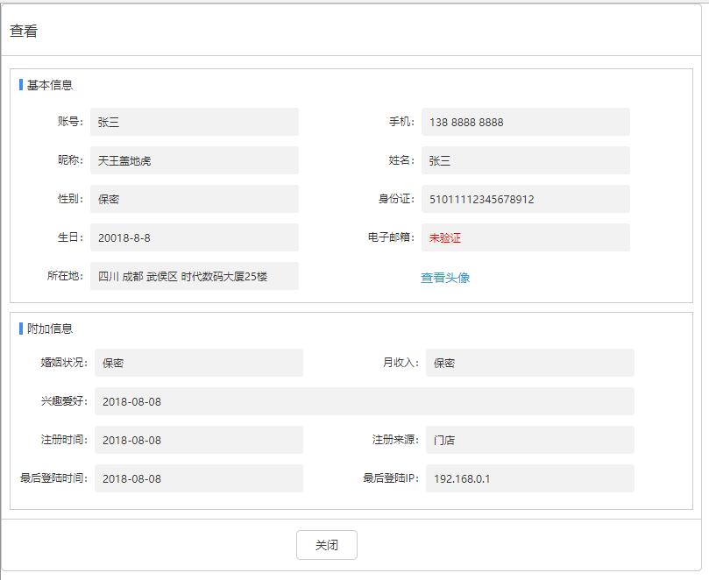Select the 注册时间 field
The image size is (709, 580).
pos(198,440)
